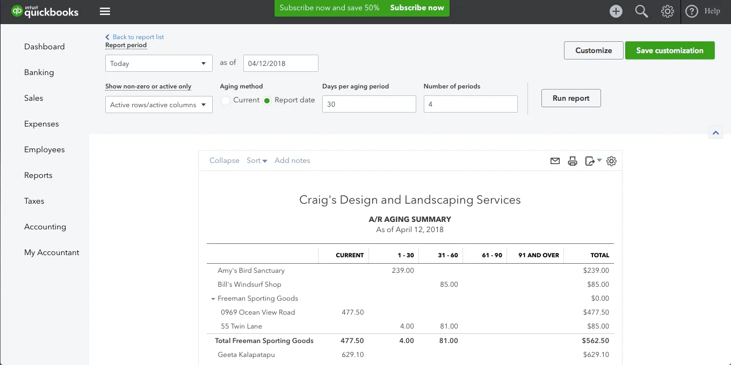731x365 pixels.
Task: Open the export report icon menu
Action: (x=593, y=161)
